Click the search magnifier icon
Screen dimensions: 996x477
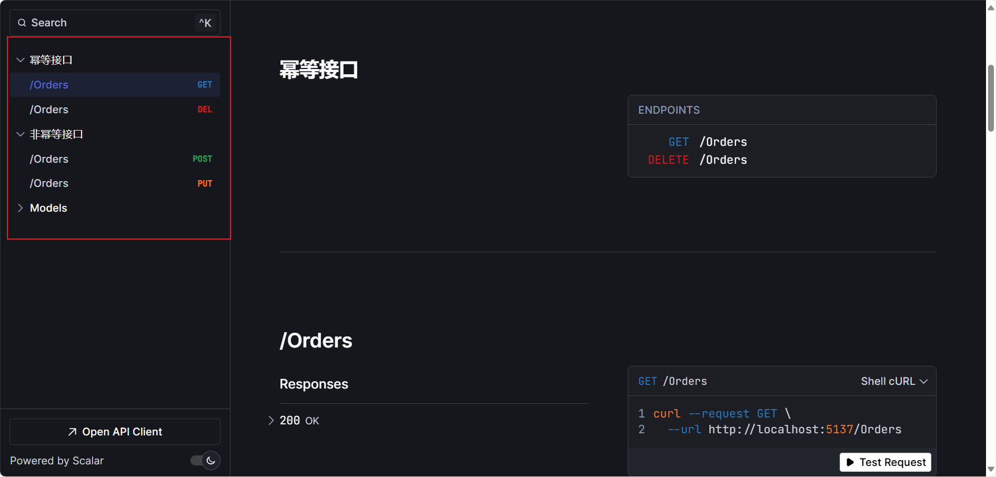22,23
